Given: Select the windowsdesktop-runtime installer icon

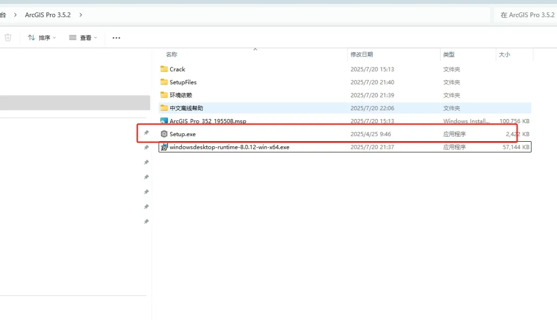Looking at the screenshot, I should point(164,147).
